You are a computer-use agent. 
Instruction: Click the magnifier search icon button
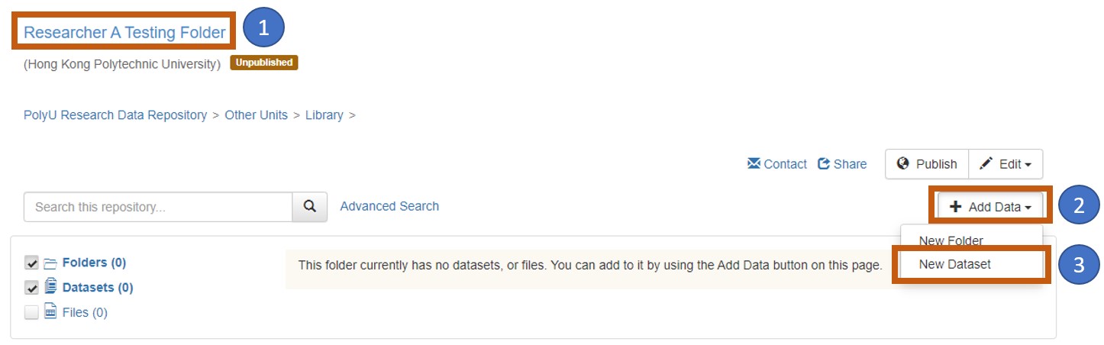[x=310, y=206]
